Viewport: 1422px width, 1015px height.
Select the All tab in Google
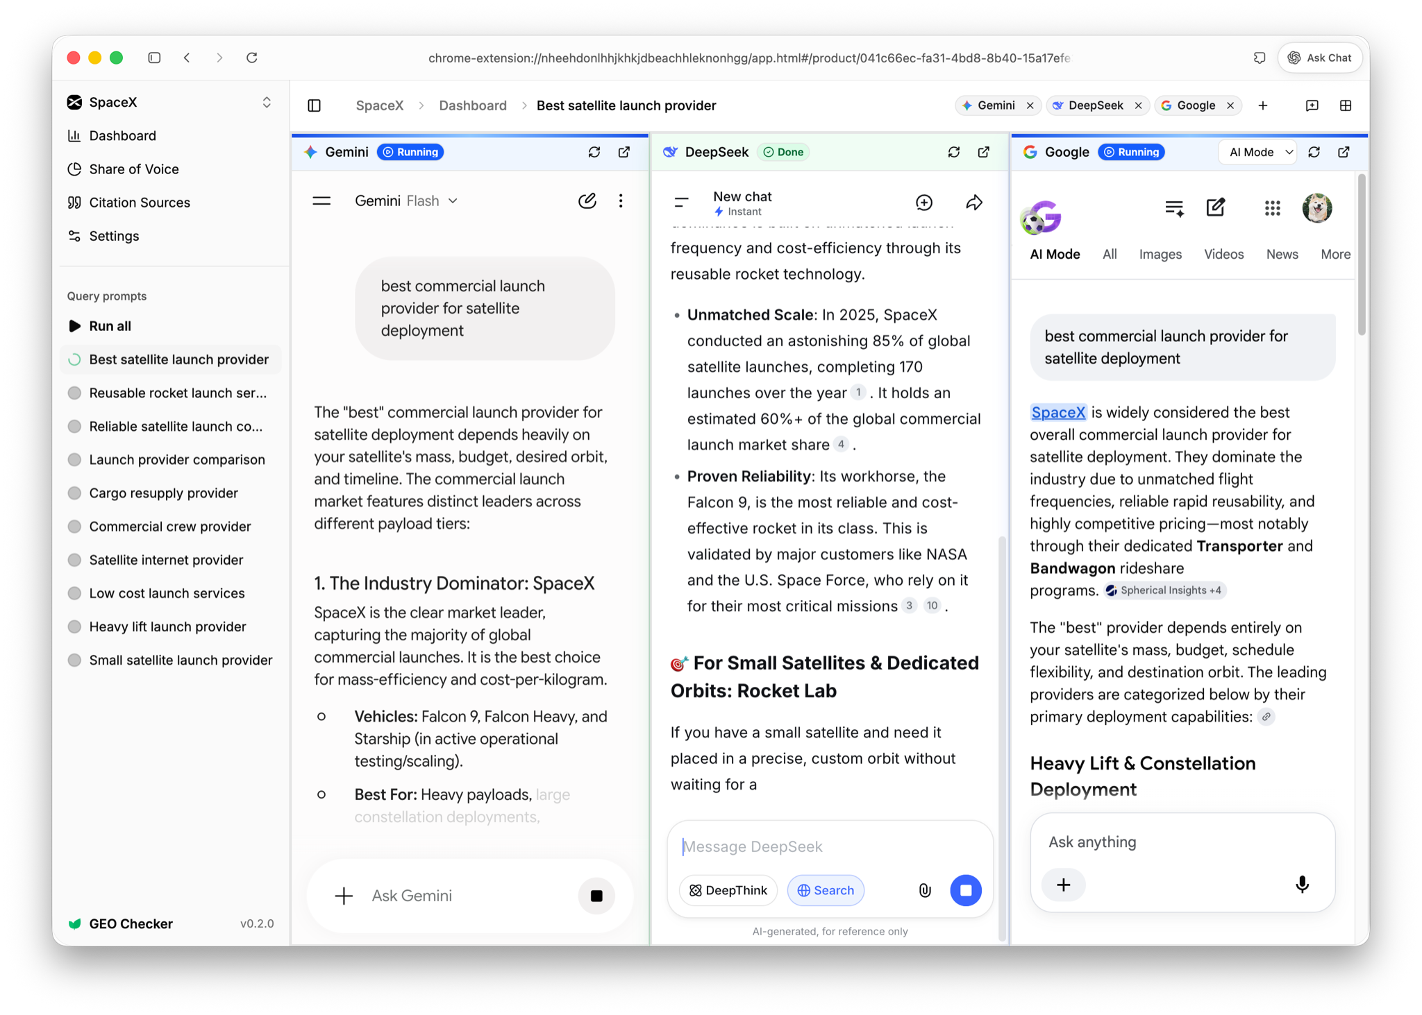(1110, 254)
